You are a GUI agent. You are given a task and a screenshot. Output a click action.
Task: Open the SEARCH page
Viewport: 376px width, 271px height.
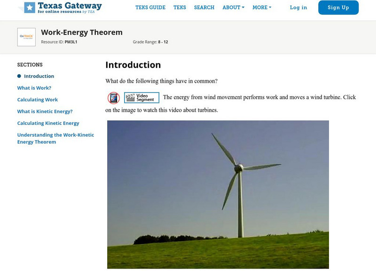click(x=205, y=8)
